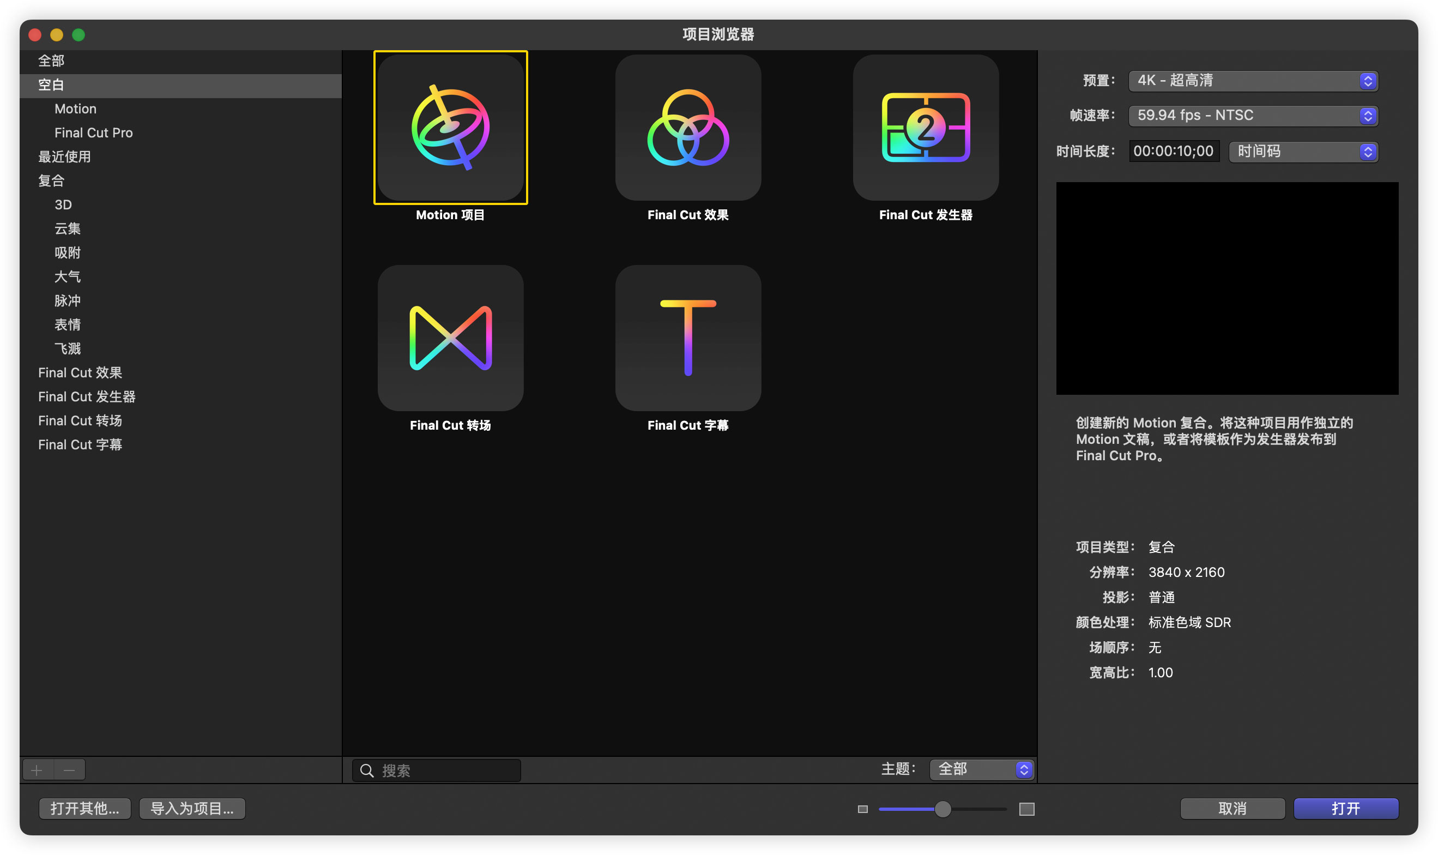Image resolution: width=1438 pixels, height=855 pixels.
Task: Select 空白 category in sidebar
Action: 180,85
